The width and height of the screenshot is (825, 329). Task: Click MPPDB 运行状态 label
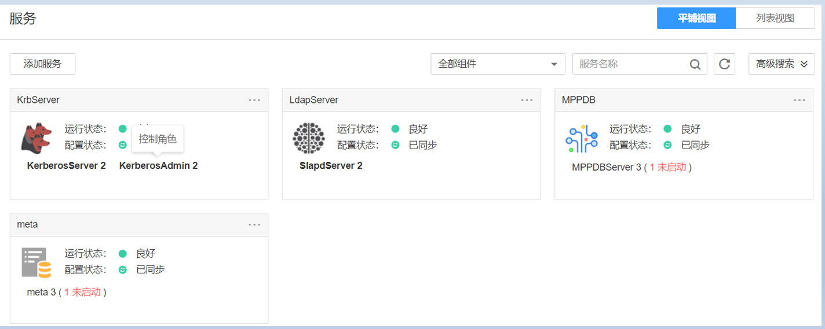coord(630,129)
